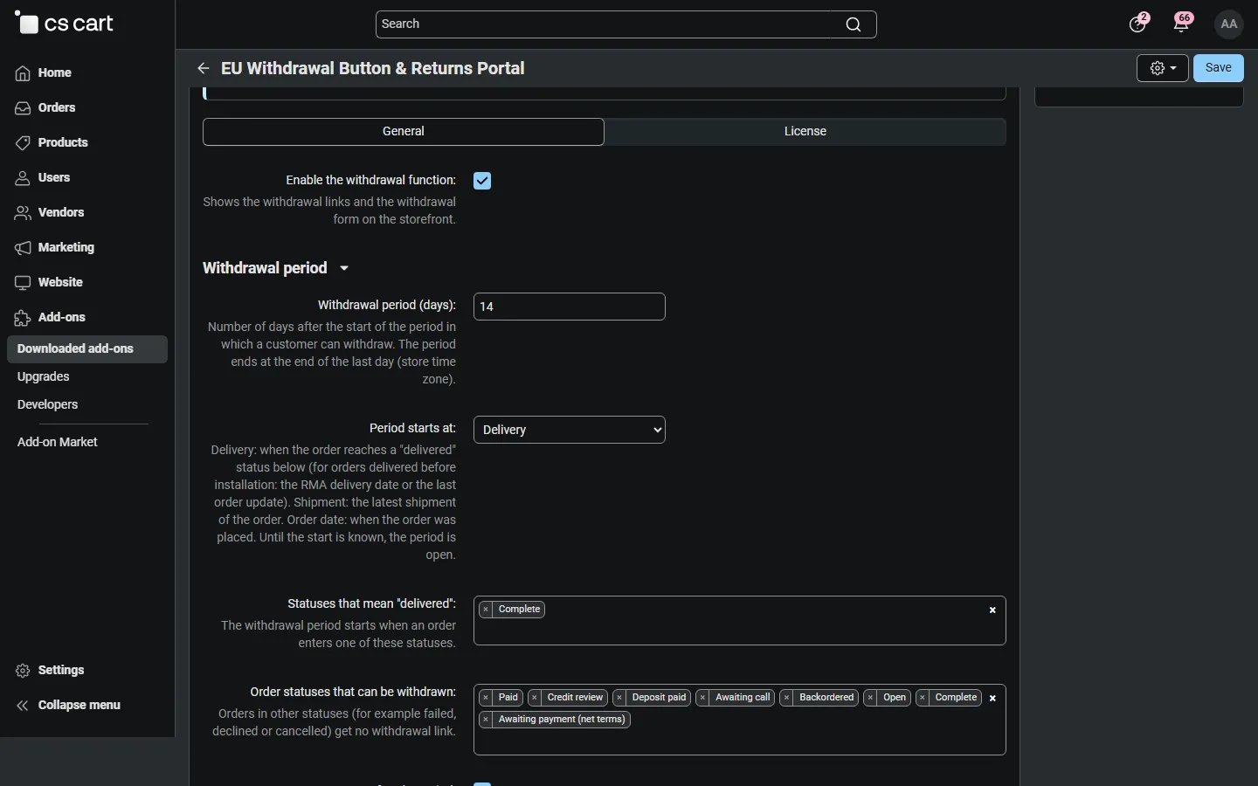
Task: Go back using the arrow icon
Action: pos(204,68)
